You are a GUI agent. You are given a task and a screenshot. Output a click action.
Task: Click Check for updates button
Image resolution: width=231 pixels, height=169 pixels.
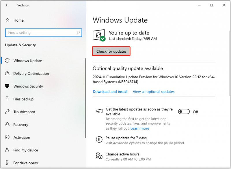coord(111,51)
